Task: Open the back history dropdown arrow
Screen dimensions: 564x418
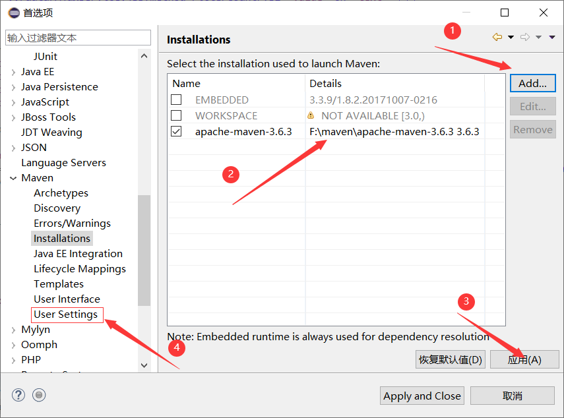Action: [x=511, y=37]
